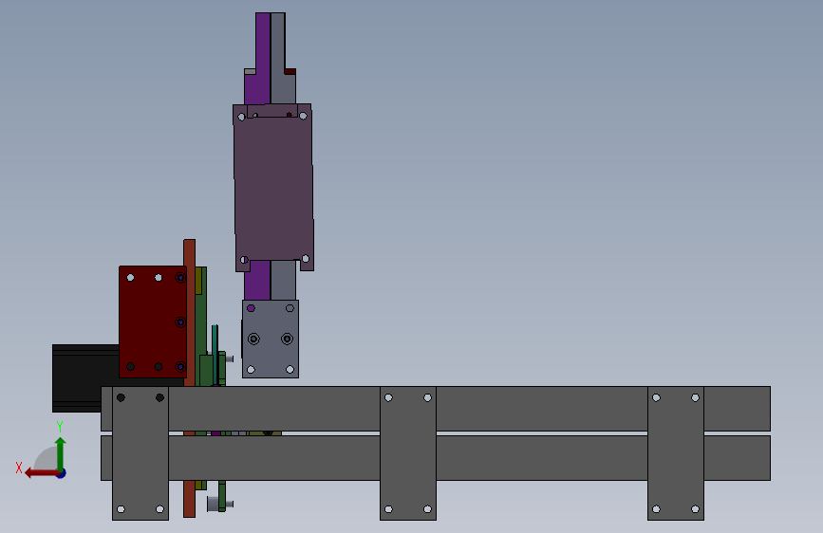The image size is (823, 533).
Task: Click the red X axis arrow on the triad
Action: point(41,473)
